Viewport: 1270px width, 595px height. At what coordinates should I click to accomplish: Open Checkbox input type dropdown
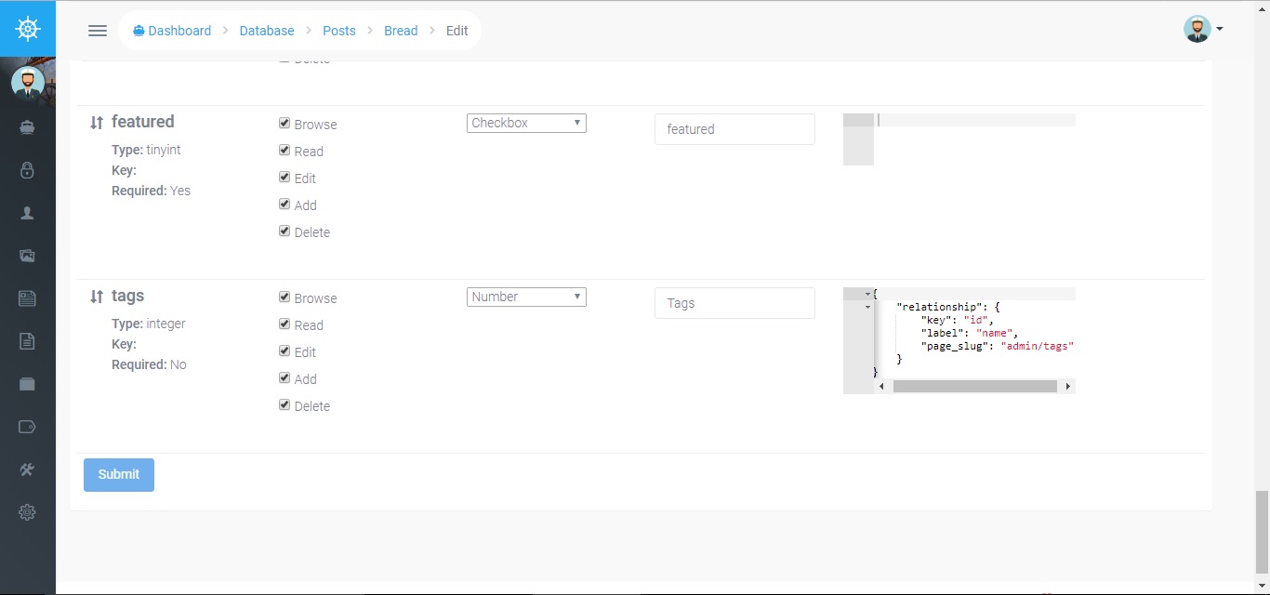(x=526, y=123)
